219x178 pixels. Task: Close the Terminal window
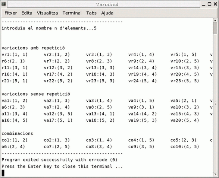[x=216, y=4]
